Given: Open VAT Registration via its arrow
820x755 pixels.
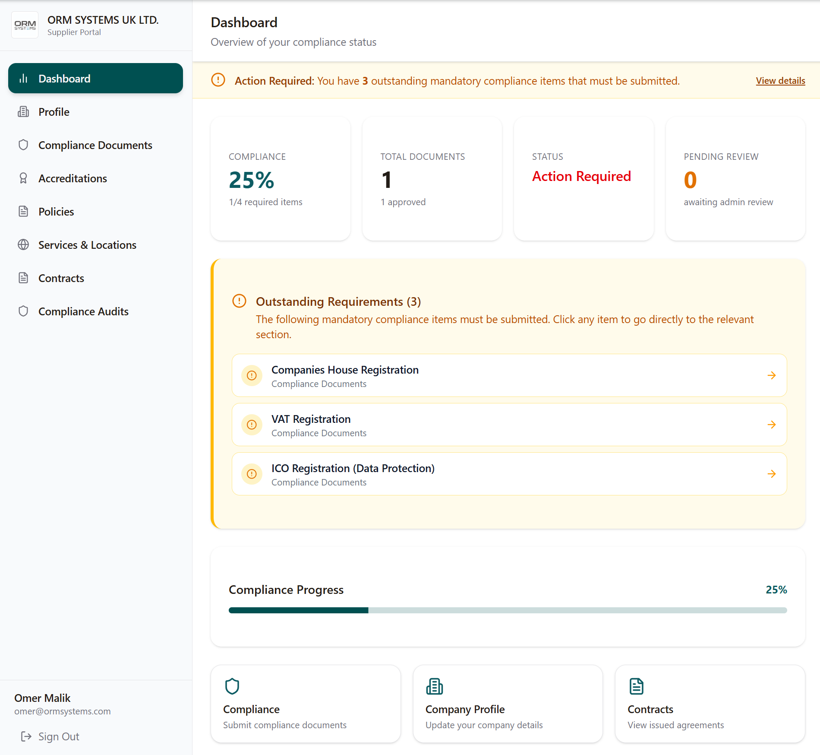Looking at the screenshot, I should click(772, 425).
